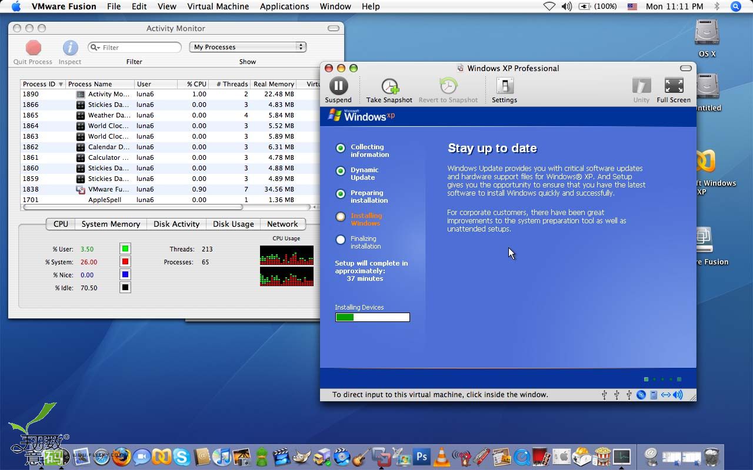753x470 pixels.
Task: Launch Firefox from the dock
Action: [x=121, y=456]
